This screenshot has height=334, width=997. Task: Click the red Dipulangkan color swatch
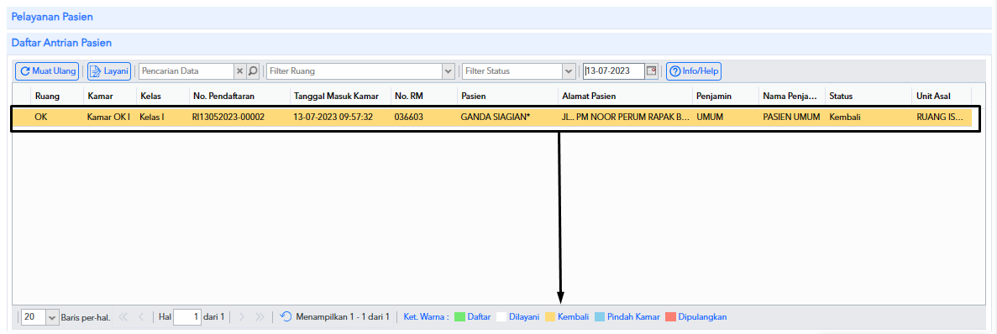pos(670,317)
